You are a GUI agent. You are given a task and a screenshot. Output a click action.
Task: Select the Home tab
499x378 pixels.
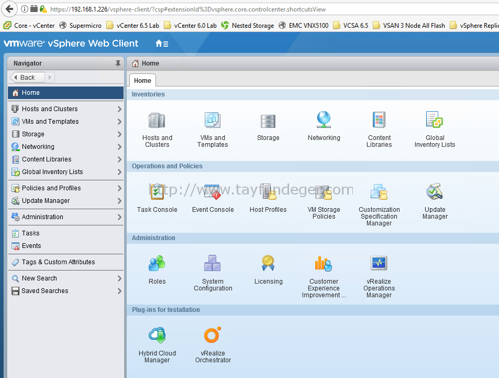142,81
